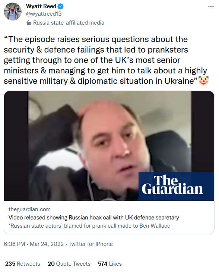Open the 6:36 PM timestamp
The width and height of the screenshot is (219, 272).
pyautogui.click(x=15, y=244)
